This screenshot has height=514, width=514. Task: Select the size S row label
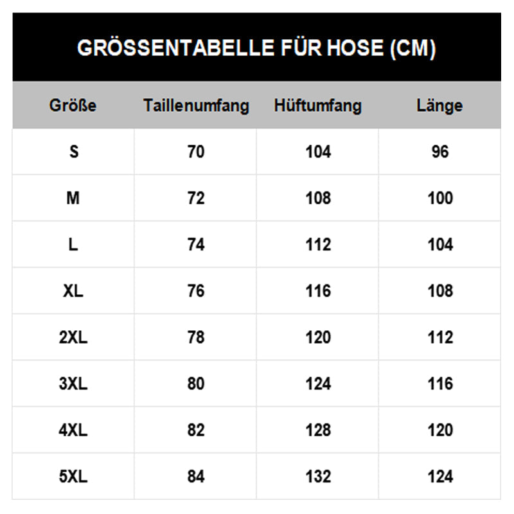pyautogui.click(x=73, y=152)
